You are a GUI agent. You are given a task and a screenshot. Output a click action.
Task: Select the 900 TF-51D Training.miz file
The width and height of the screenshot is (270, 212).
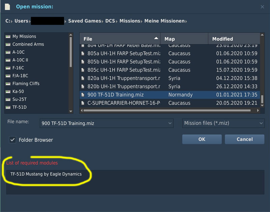click(x=170, y=95)
